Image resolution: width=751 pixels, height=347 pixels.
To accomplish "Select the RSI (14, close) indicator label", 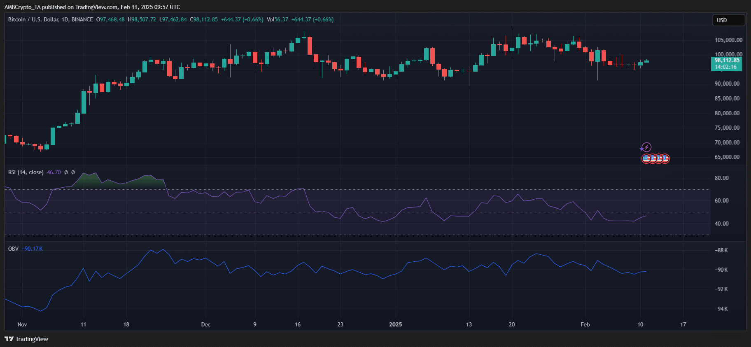I will coord(26,172).
